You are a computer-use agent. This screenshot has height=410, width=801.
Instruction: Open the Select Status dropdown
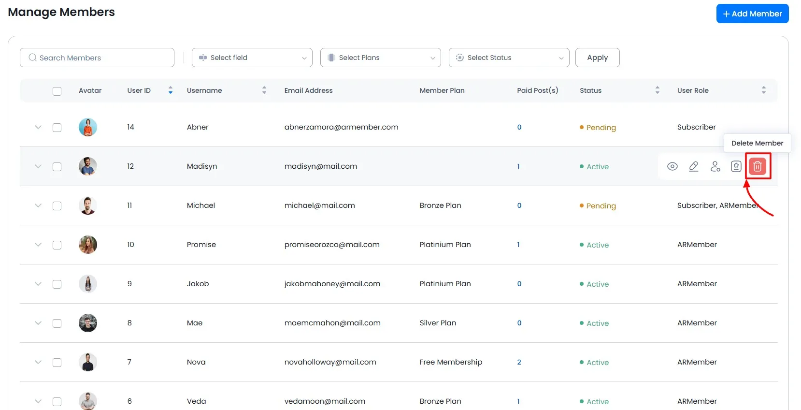coord(509,58)
